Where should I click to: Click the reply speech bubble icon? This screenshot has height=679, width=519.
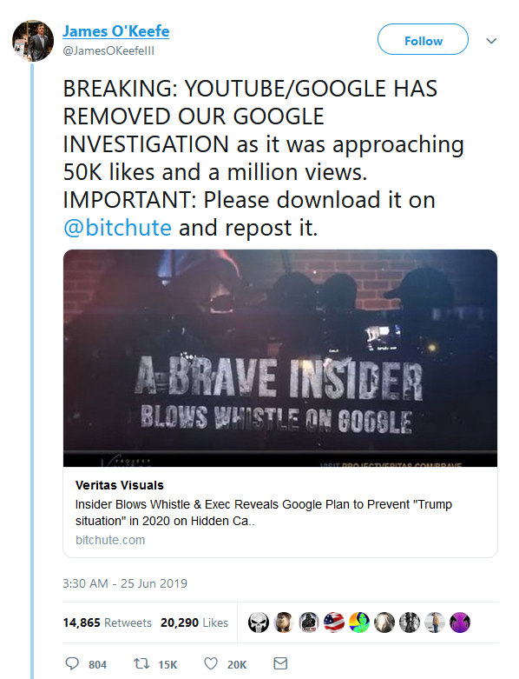point(72,663)
